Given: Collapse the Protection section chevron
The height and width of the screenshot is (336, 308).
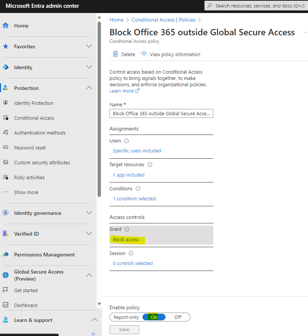Looking at the screenshot, I should click(x=89, y=88).
